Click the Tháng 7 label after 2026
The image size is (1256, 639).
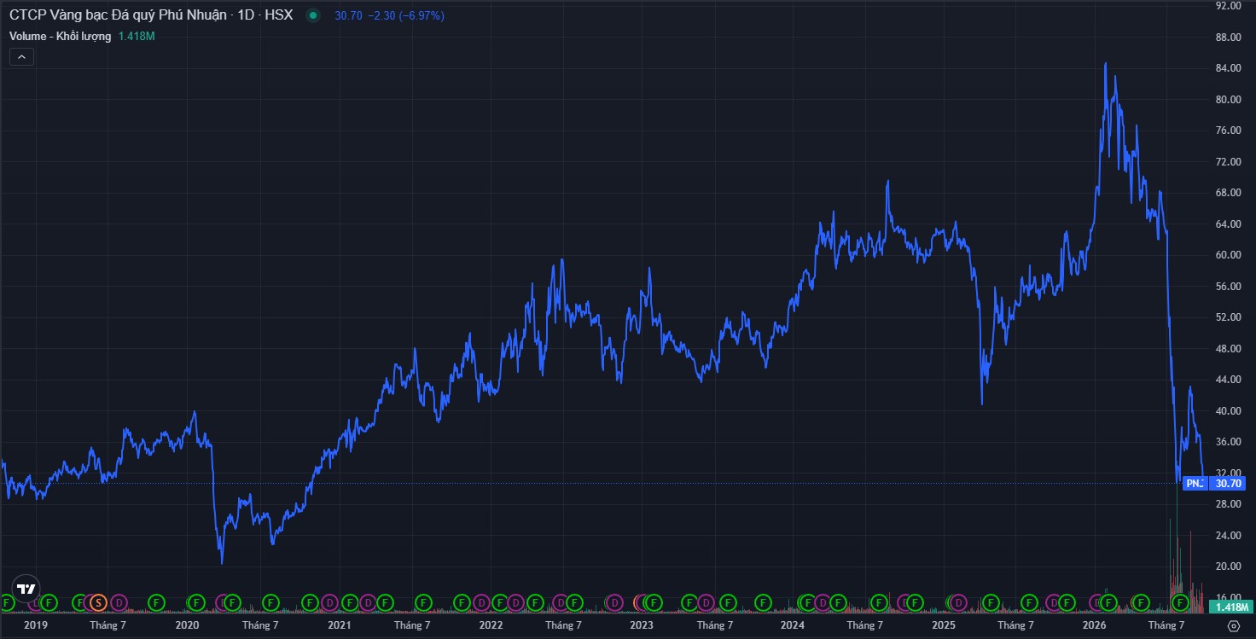click(1166, 625)
